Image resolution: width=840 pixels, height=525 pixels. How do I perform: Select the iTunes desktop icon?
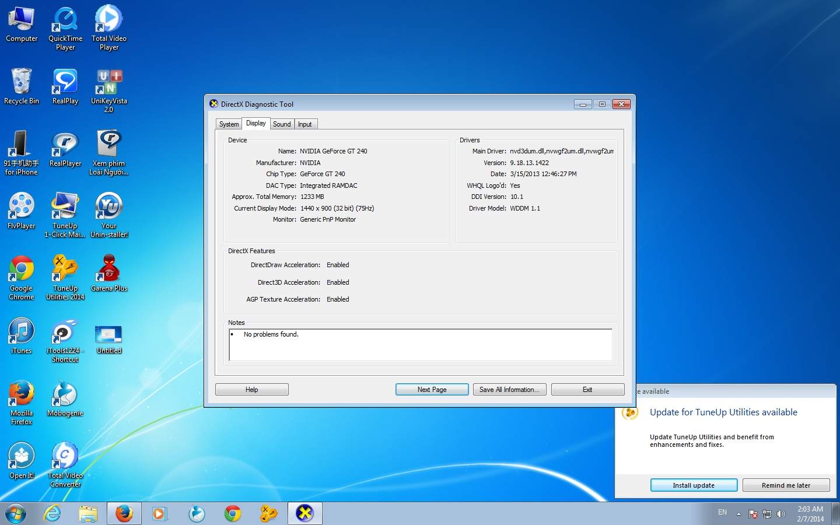click(x=22, y=336)
